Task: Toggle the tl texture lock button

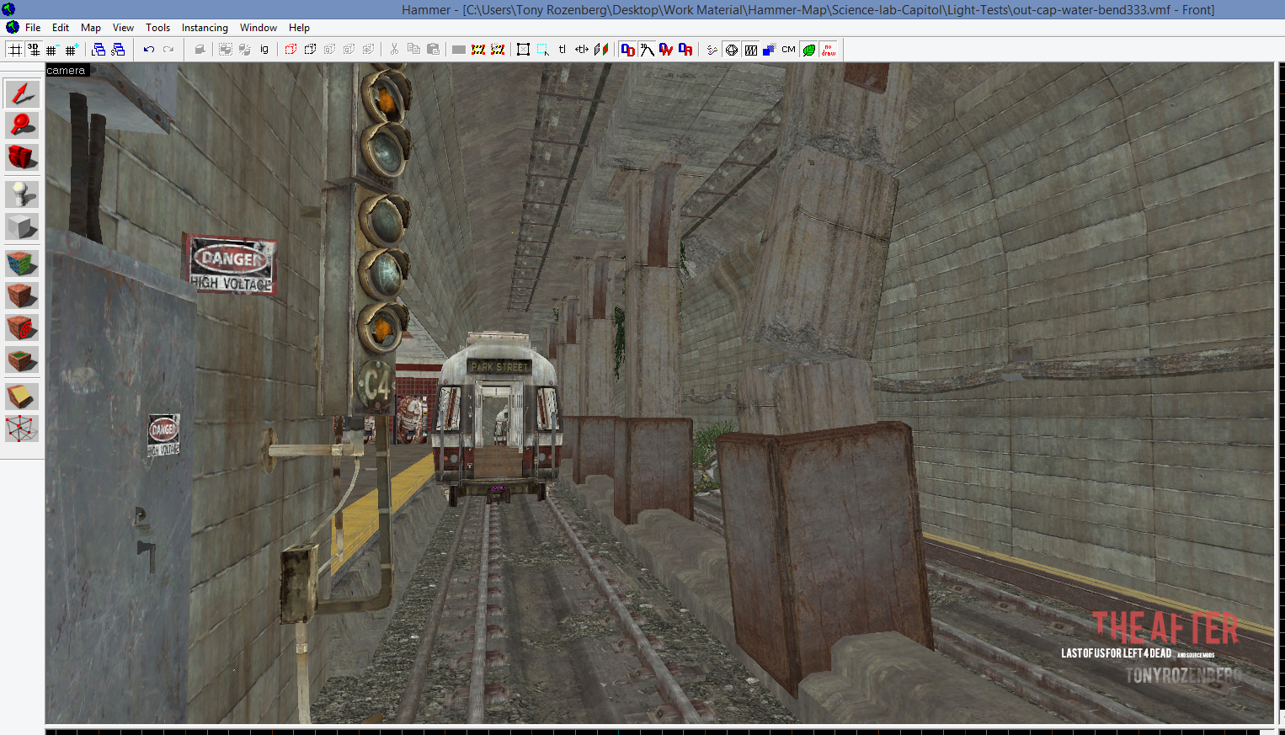Action: (563, 50)
